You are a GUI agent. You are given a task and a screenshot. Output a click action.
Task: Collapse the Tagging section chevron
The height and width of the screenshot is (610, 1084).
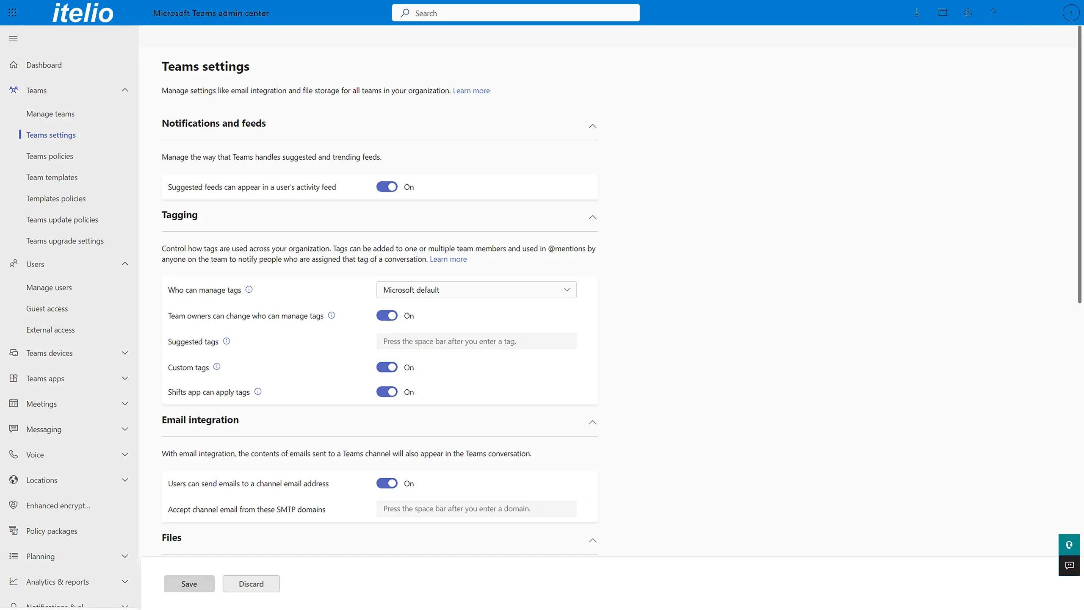pos(592,217)
